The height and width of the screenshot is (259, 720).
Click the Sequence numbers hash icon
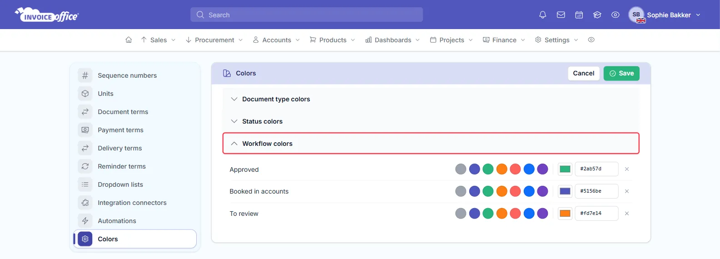click(x=85, y=75)
